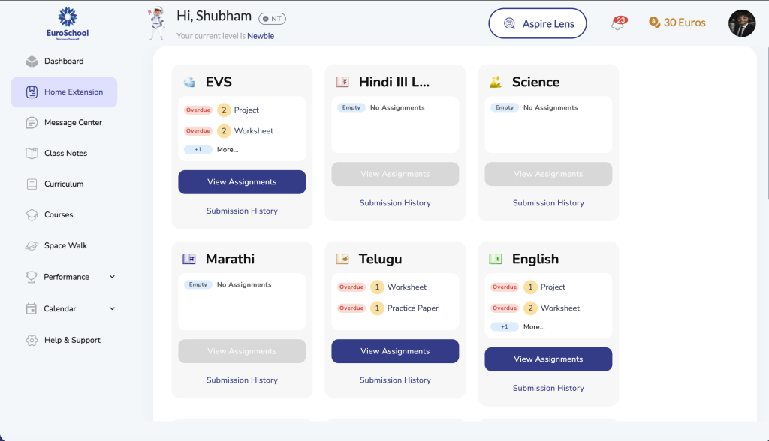The width and height of the screenshot is (769, 441).
Task: Go to Courses in sidebar
Action: click(x=59, y=215)
